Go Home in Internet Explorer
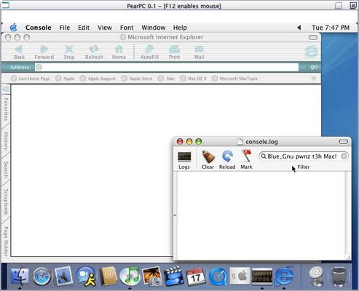 pyautogui.click(x=119, y=52)
